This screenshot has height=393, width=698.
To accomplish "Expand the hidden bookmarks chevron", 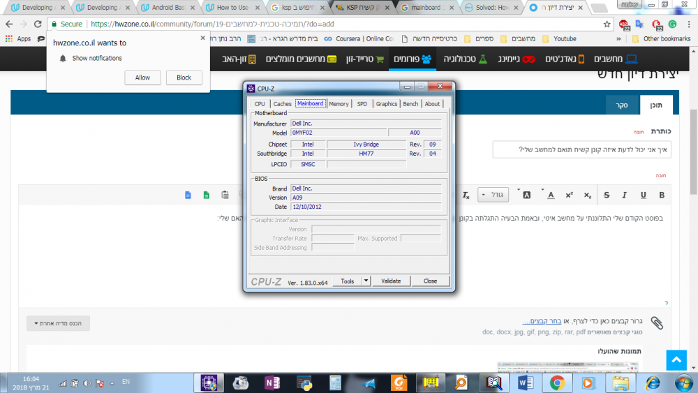I will click(x=618, y=38).
